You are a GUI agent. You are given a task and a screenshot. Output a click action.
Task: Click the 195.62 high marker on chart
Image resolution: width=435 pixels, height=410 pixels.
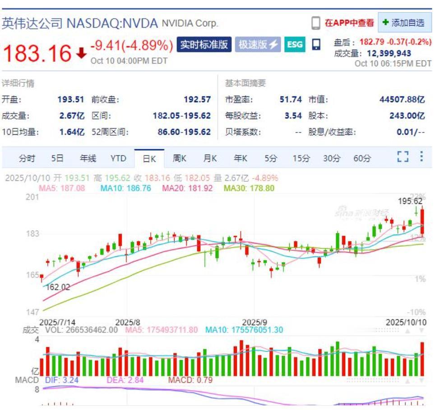[x=410, y=201]
